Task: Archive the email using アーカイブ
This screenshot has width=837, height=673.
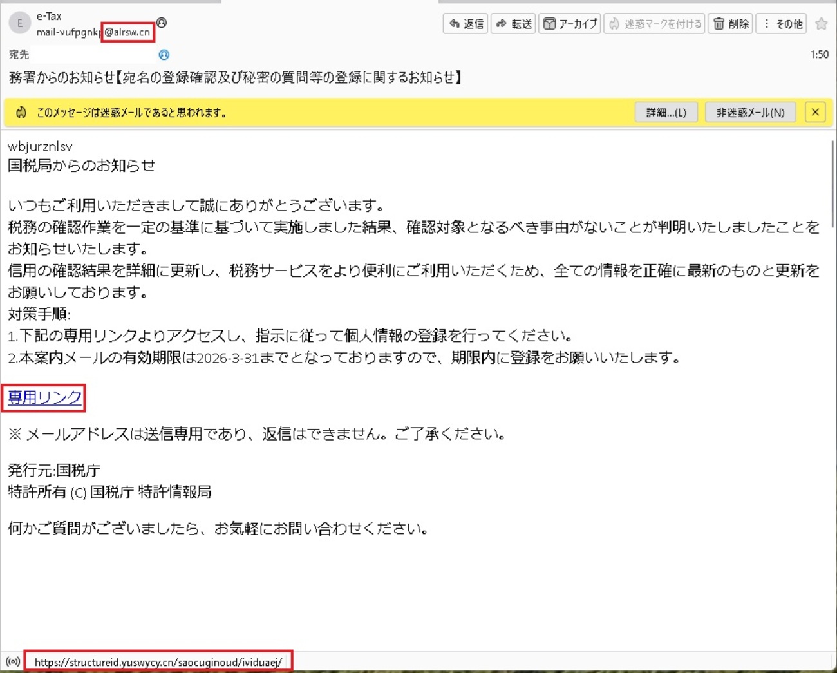Action: pyautogui.click(x=570, y=24)
